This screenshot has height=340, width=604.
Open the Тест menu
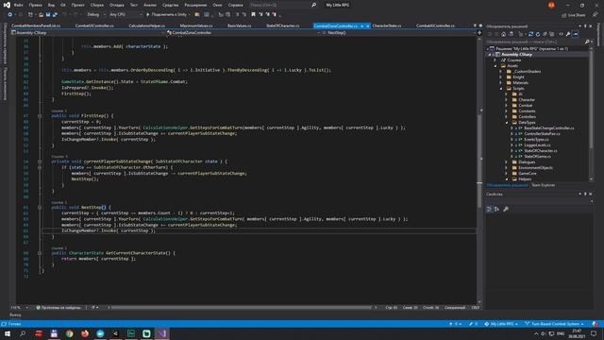134,5
